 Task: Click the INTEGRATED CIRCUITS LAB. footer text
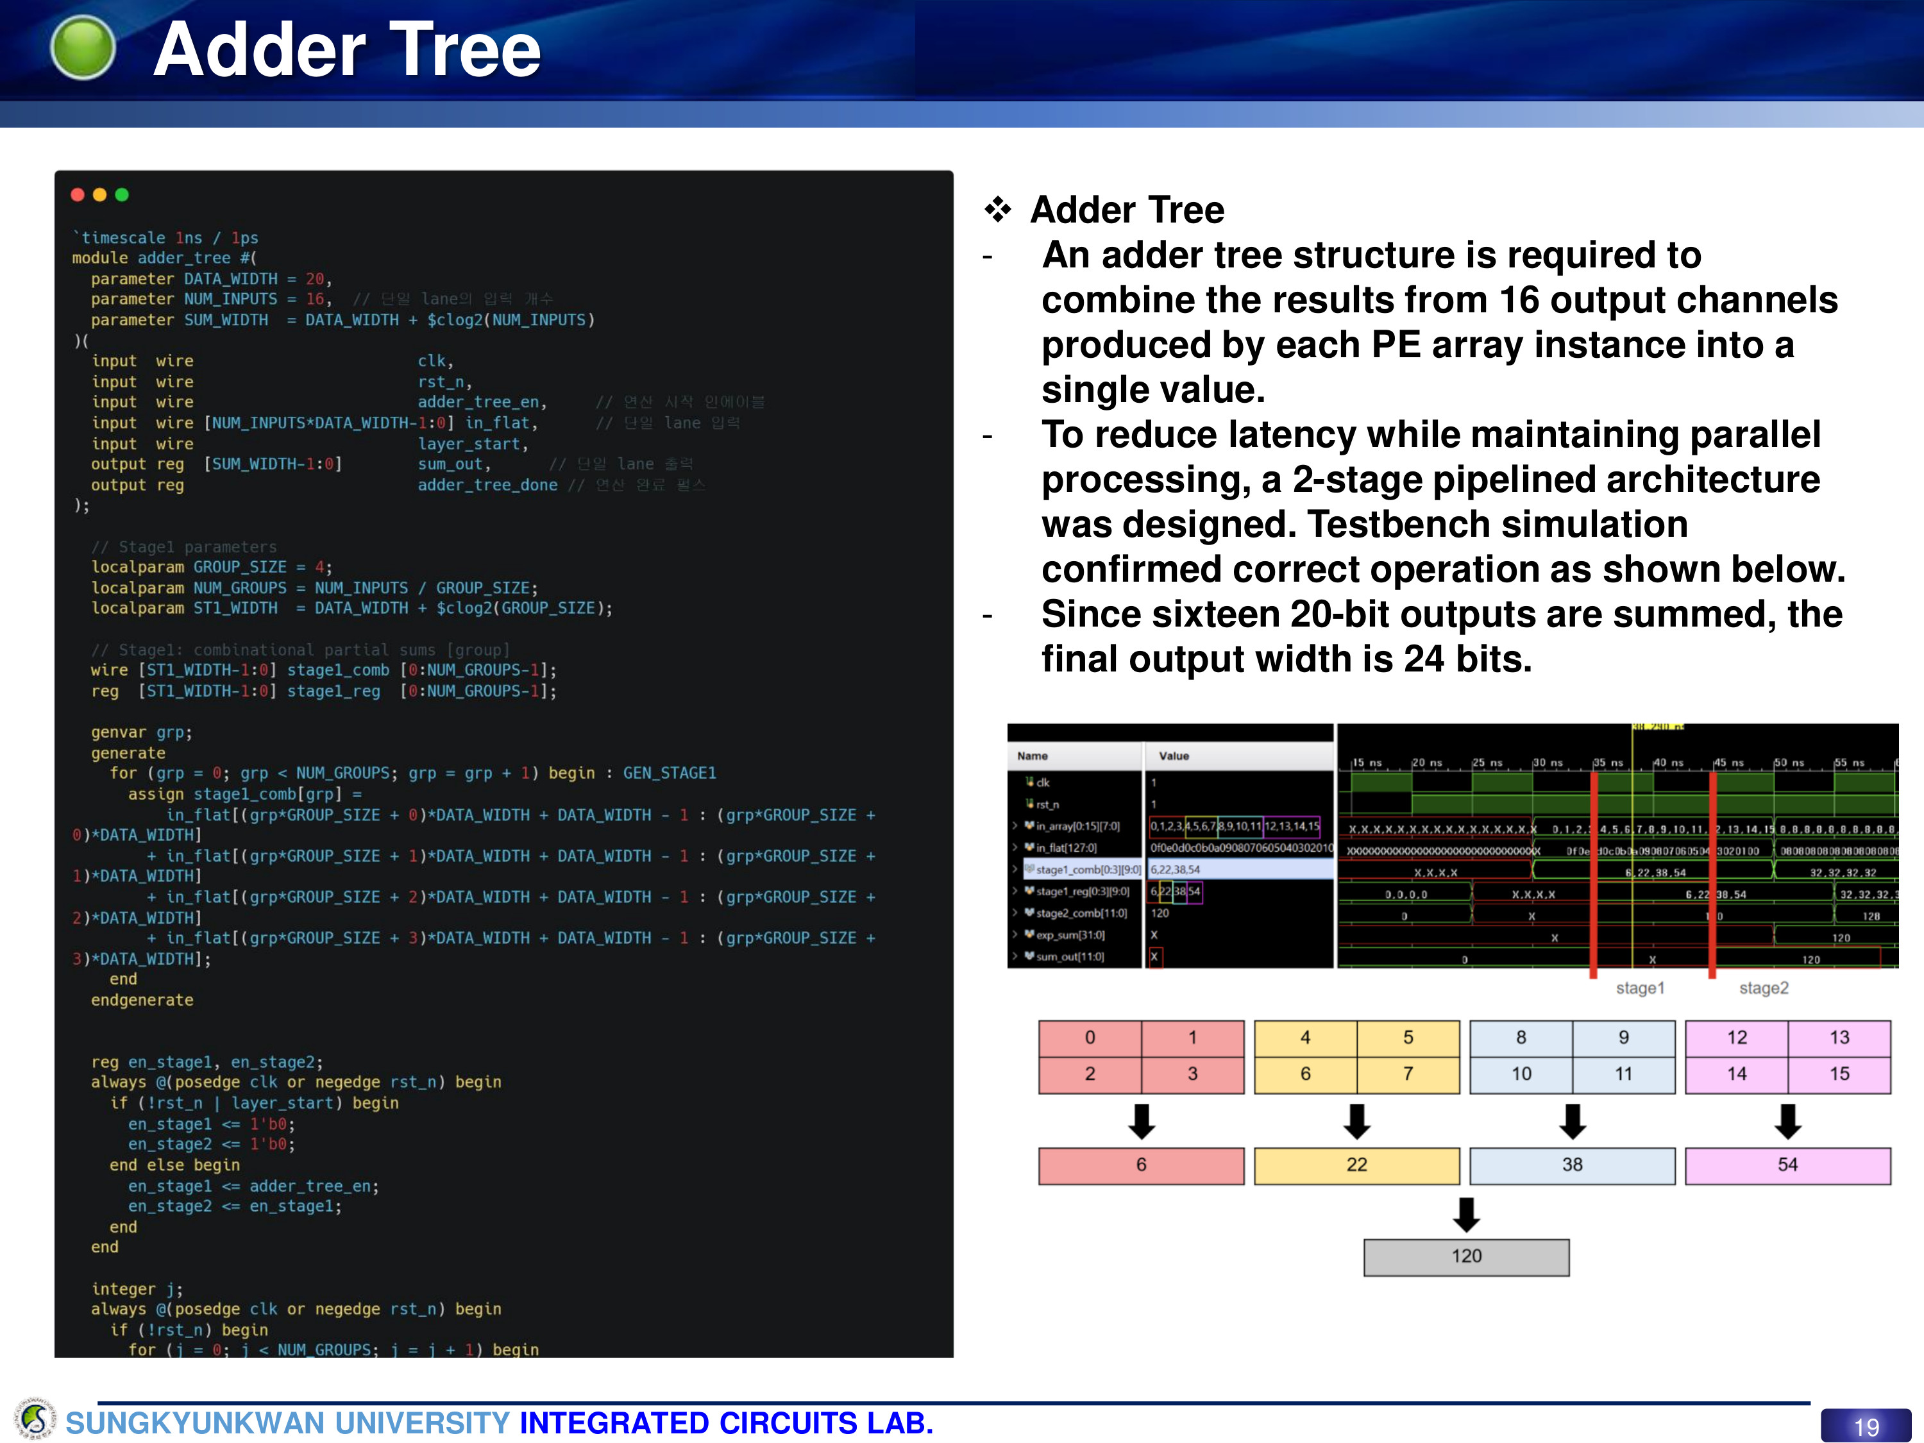click(x=726, y=1423)
